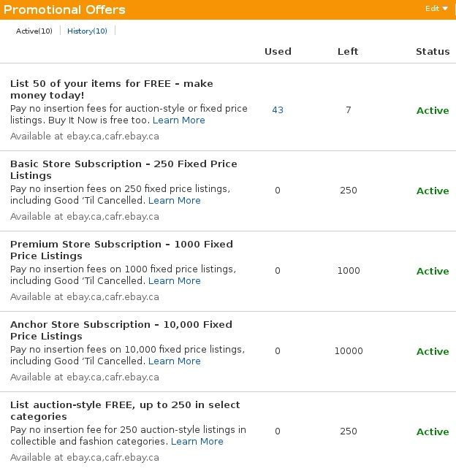The height and width of the screenshot is (468, 456).
Task: Open Learn More for Basic Store Subscription
Action: click(174, 201)
